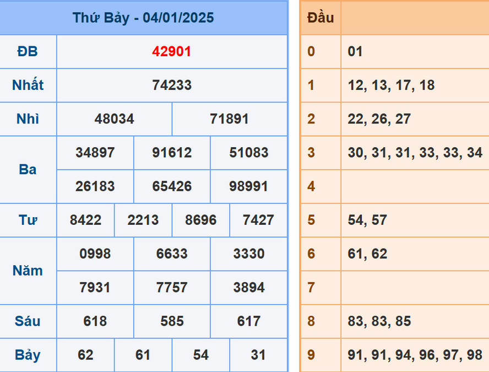
Task: Click seventh prize number 31
Action: [x=258, y=355]
